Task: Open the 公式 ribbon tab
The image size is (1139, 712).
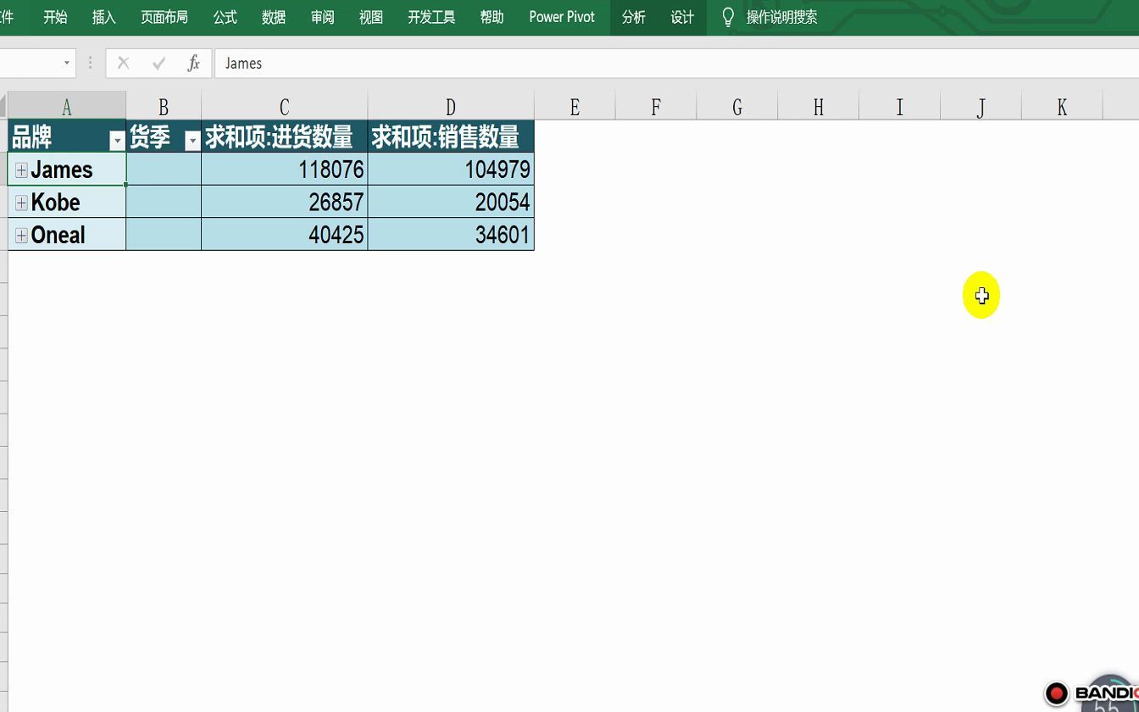Action: (x=225, y=17)
